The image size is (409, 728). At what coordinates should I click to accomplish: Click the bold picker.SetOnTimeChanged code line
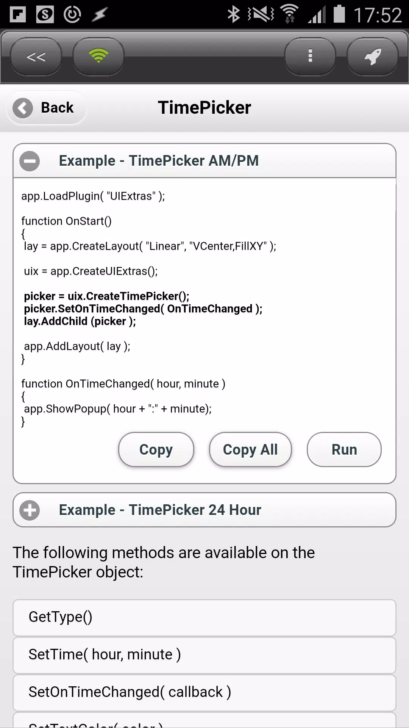[143, 309]
